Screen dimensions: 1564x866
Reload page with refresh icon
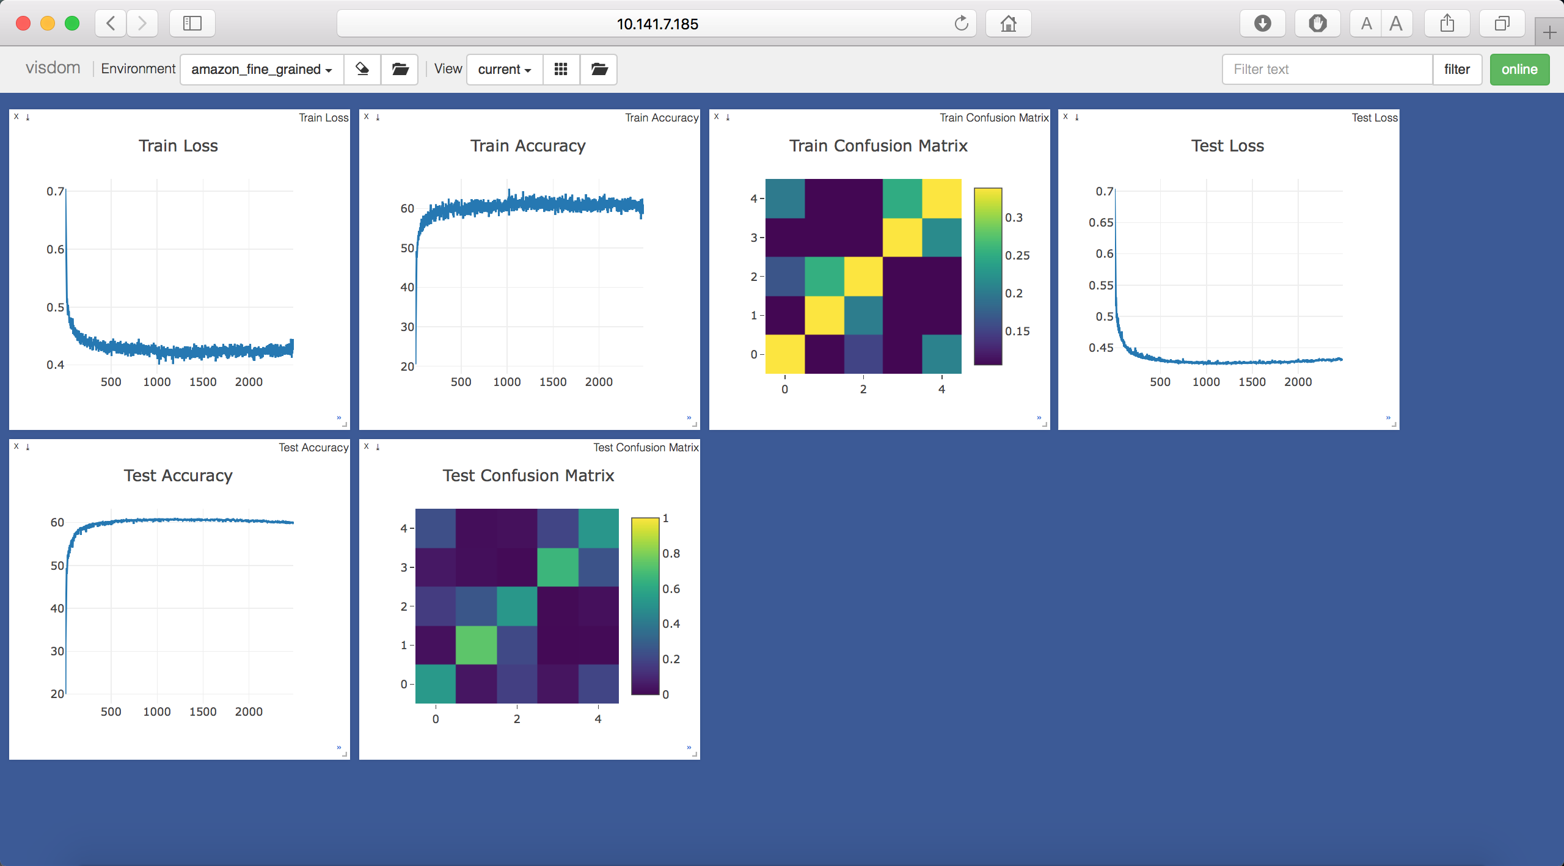tap(961, 24)
